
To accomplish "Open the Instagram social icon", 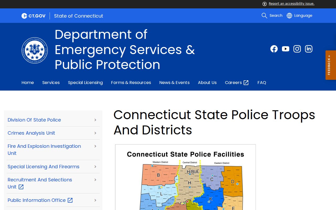I will click(297, 49).
